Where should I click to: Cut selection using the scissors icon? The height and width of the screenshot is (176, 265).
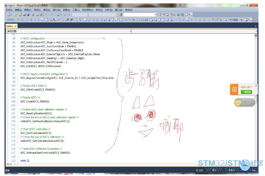33,15
